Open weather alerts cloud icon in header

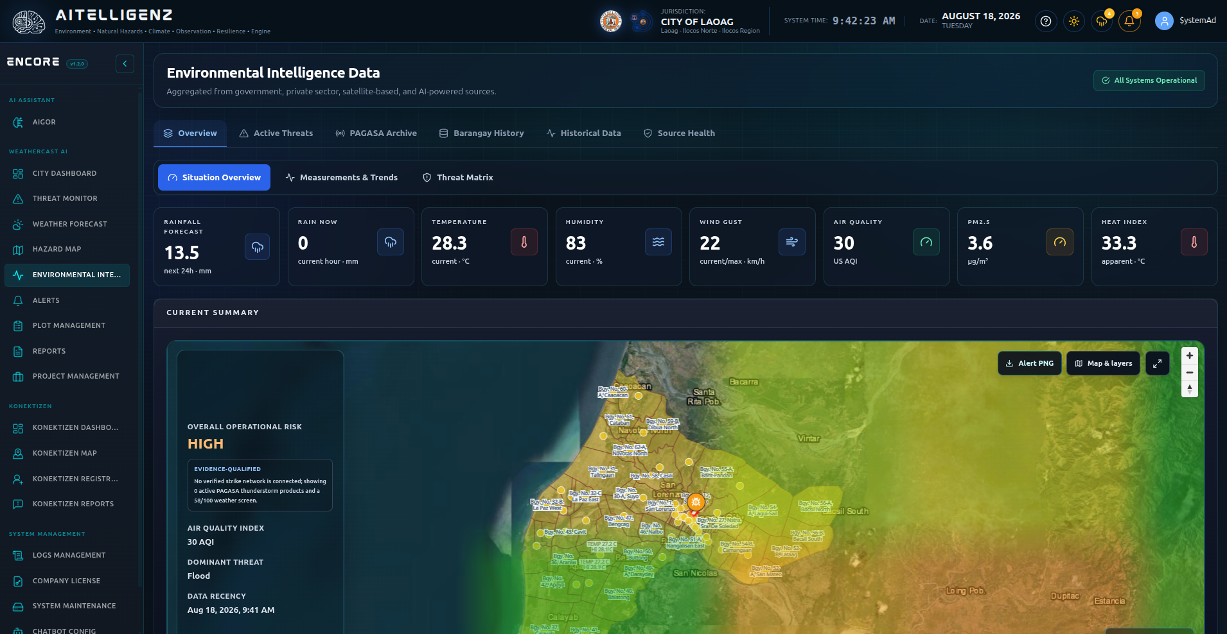(1102, 21)
